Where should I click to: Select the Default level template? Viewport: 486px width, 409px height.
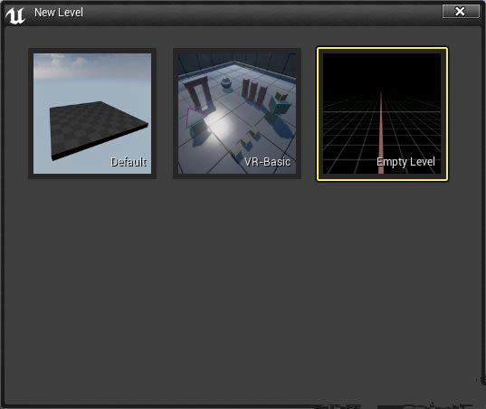[92, 113]
